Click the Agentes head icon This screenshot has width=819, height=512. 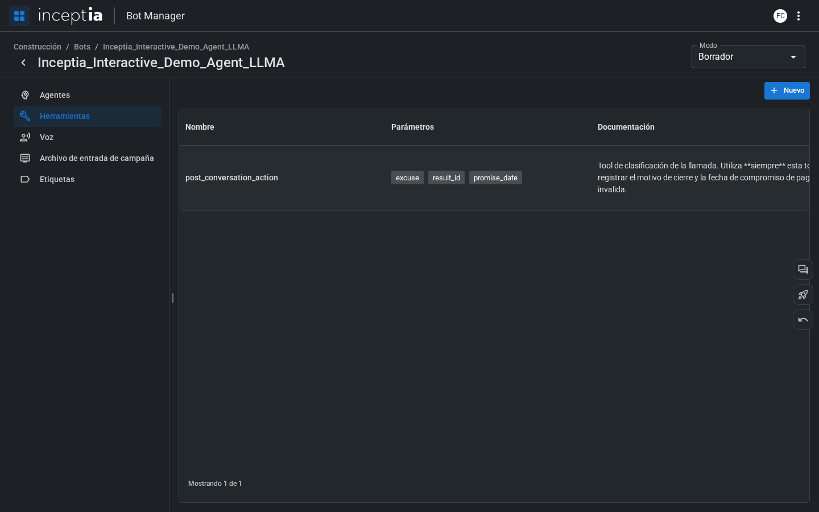tap(25, 95)
